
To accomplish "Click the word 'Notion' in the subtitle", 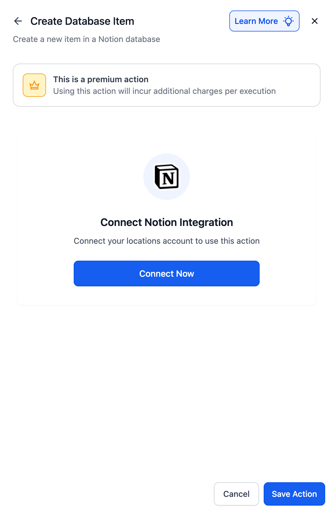I will coord(111,39).
